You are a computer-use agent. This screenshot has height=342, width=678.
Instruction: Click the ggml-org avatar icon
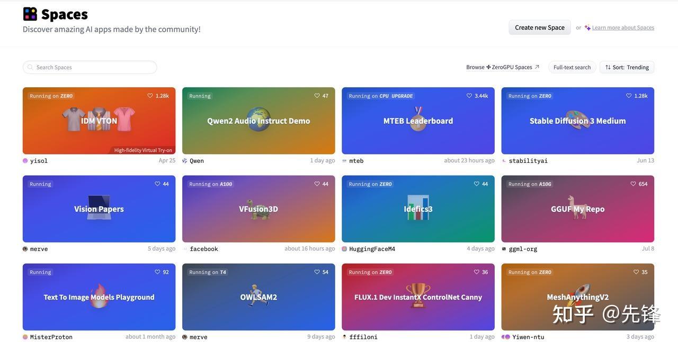pos(504,249)
